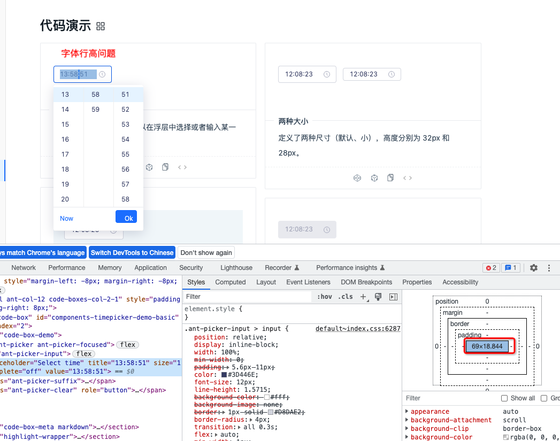Click the red errors count badge

[x=491, y=268]
